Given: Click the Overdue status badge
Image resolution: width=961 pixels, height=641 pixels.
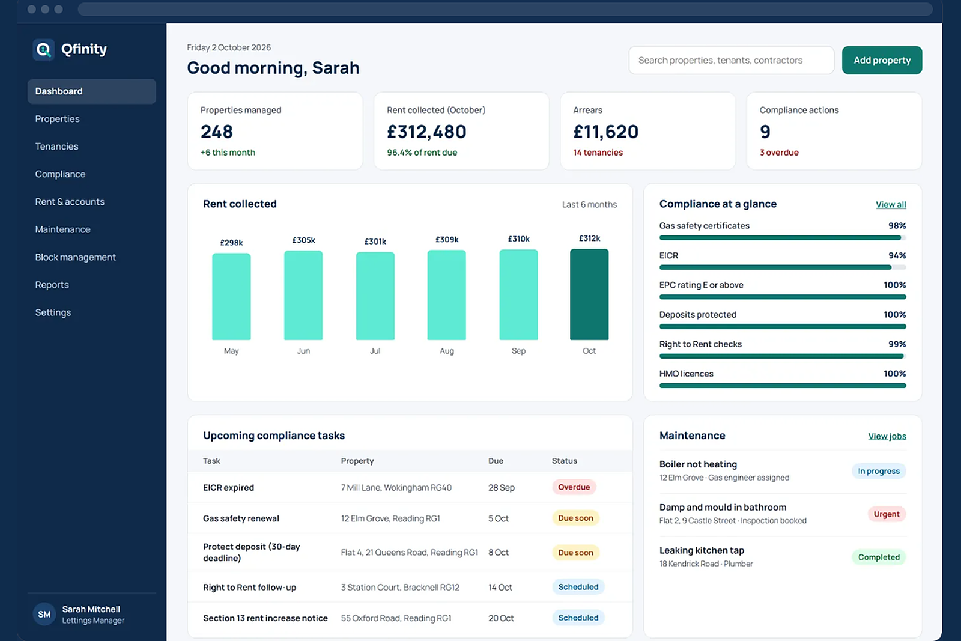Looking at the screenshot, I should pos(574,487).
